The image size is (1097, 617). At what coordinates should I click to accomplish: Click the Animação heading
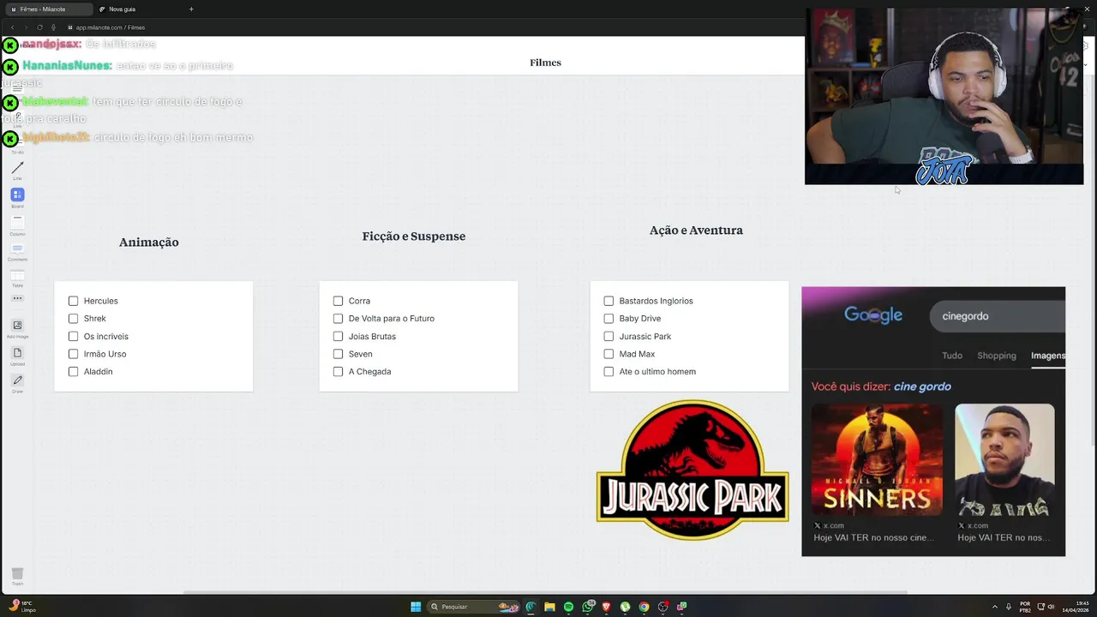coord(149,243)
